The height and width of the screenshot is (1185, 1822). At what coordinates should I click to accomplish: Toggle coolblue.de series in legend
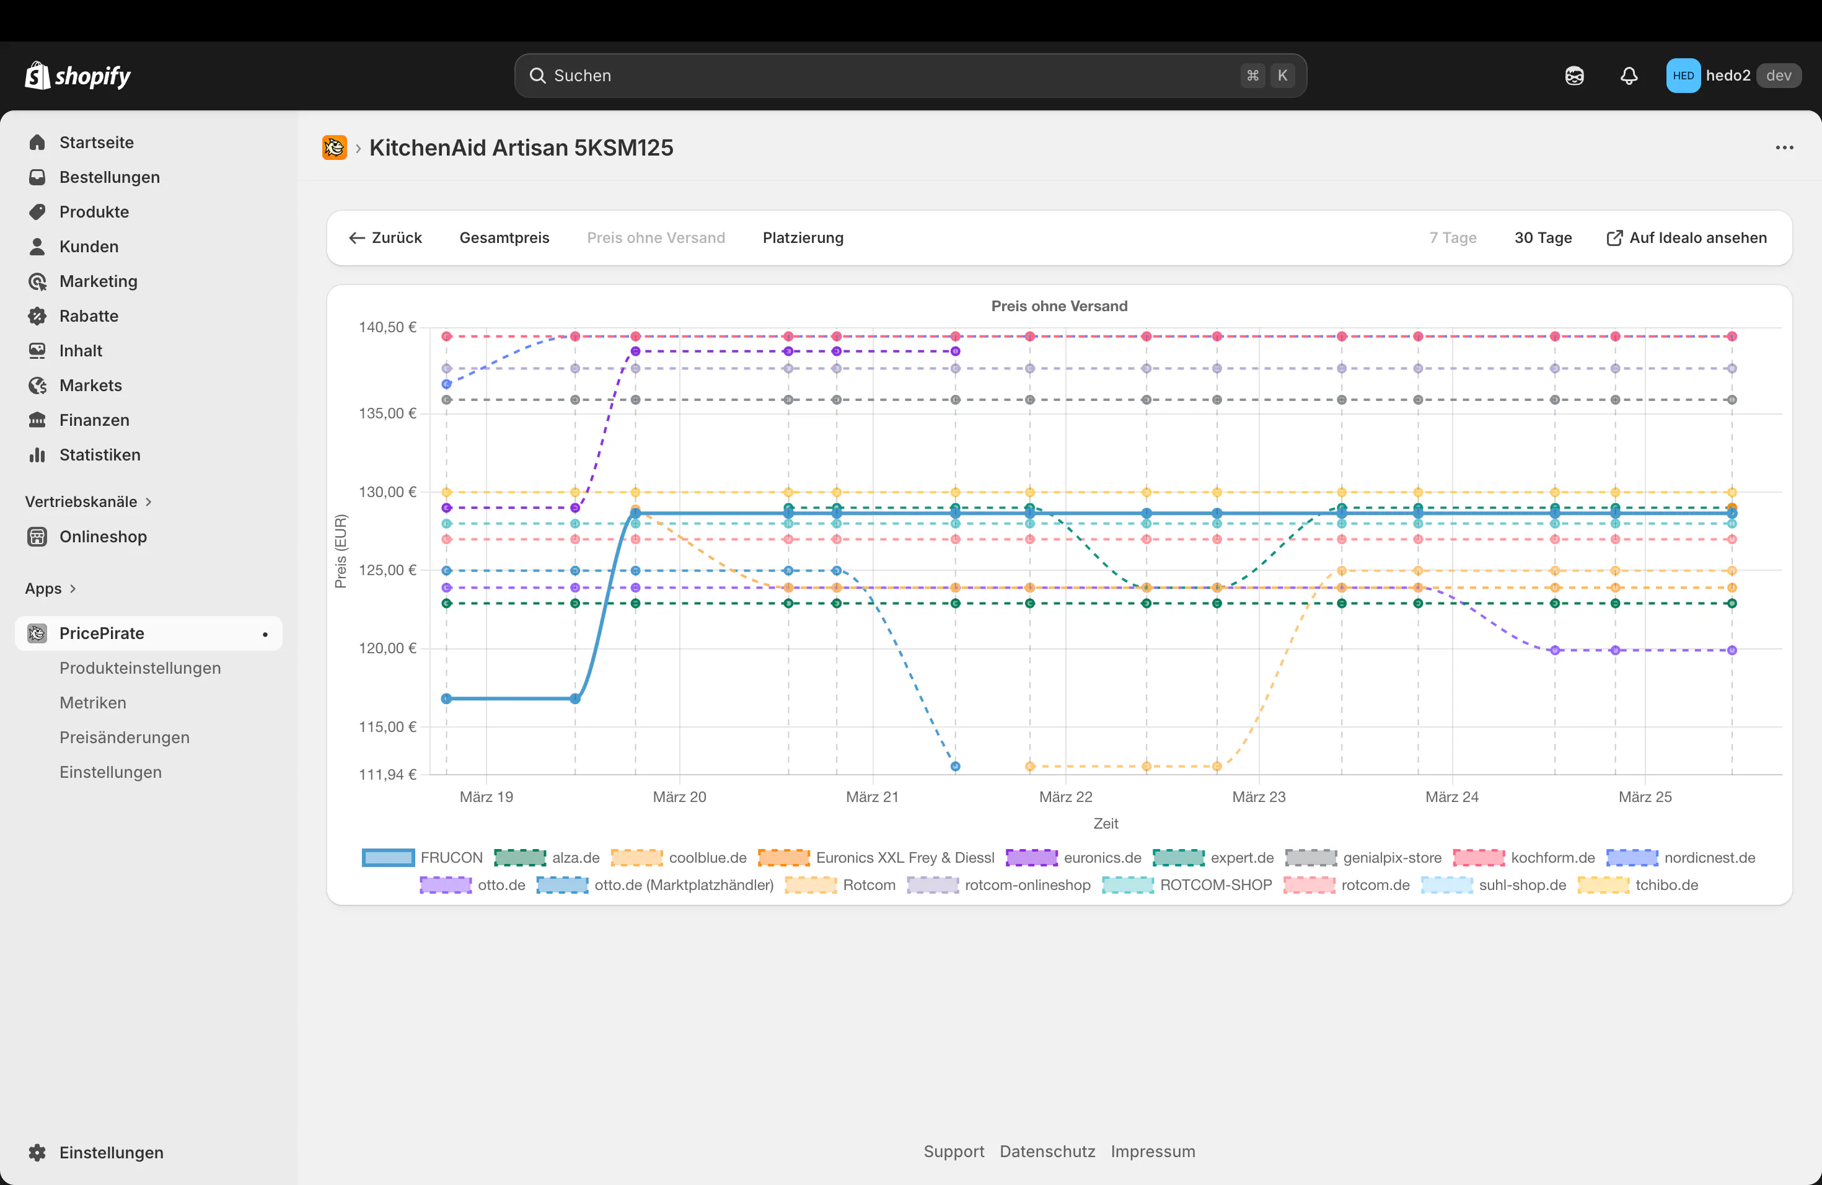click(x=678, y=857)
